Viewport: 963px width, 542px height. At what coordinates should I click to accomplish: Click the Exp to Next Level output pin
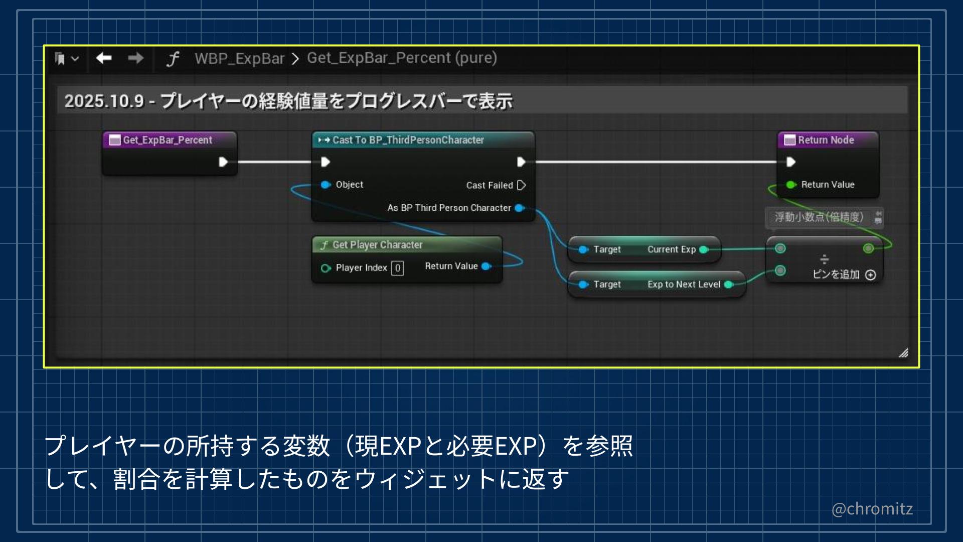729,285
